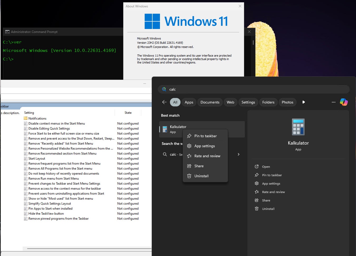Switch to the Web search filter
Viewport: 356px width, 256px height.
(x=231, y=102)
